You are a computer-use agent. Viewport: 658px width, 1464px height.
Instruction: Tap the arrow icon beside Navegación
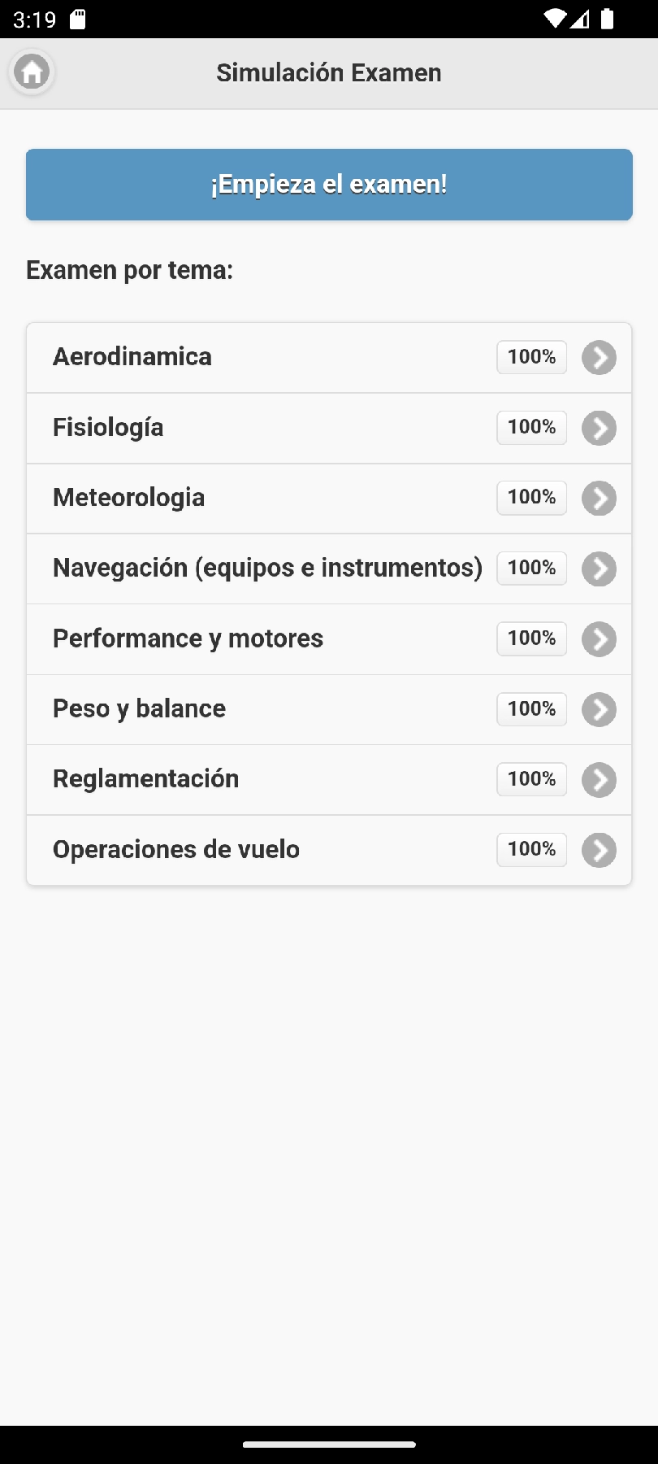point(599,569)
